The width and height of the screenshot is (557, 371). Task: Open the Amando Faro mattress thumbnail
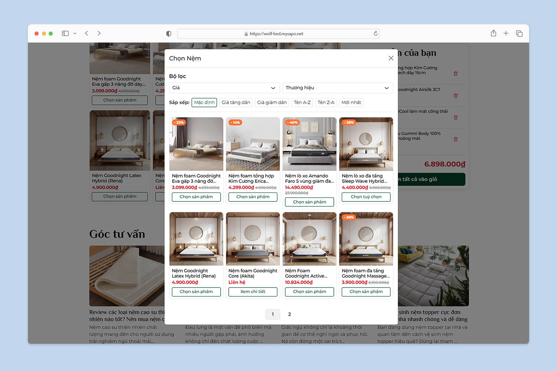coord(309,144)
